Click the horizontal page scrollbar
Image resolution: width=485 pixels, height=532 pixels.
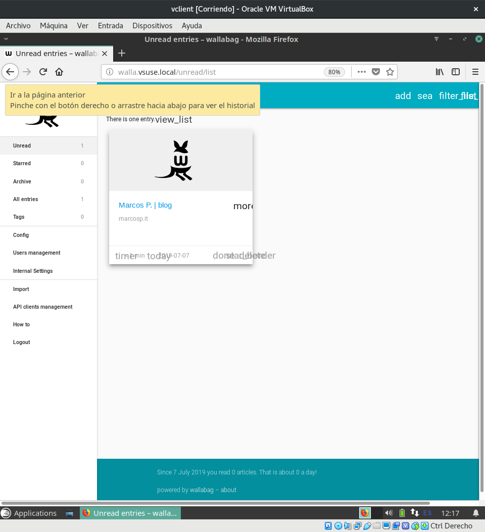216,503
